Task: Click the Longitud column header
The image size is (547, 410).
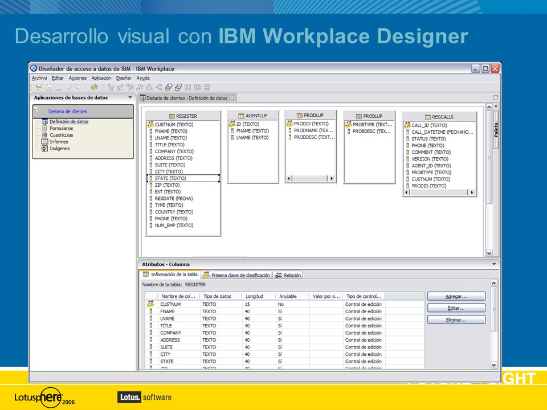Action: (258, 296)
